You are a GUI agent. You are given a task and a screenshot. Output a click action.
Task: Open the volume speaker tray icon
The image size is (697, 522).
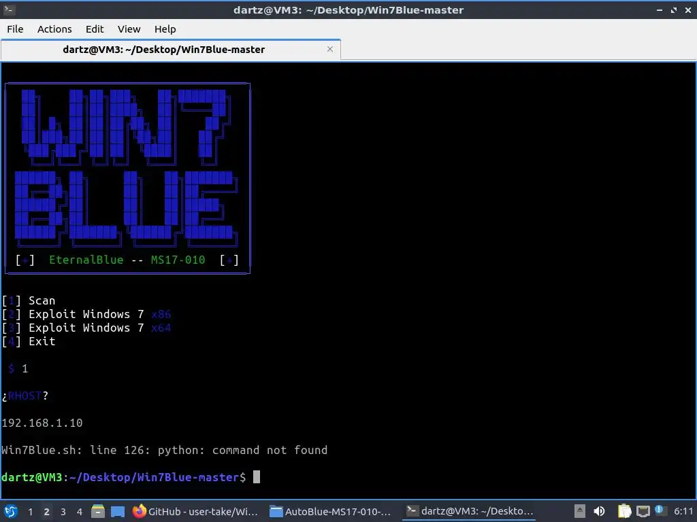click(x=599, y=511)
